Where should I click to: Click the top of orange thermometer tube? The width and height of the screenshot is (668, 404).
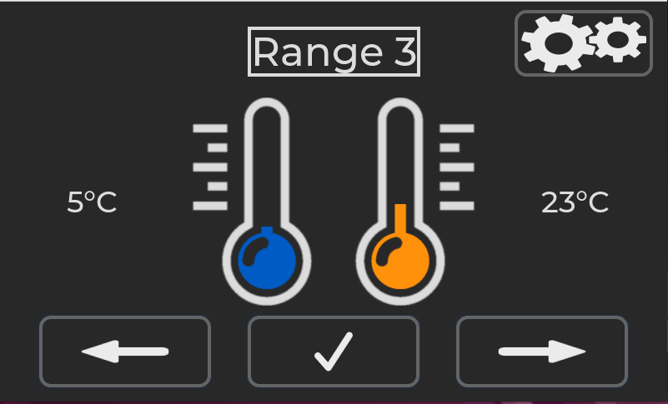[400, 111]
